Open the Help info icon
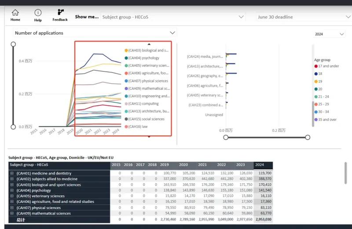 click(x=38, y=13)
